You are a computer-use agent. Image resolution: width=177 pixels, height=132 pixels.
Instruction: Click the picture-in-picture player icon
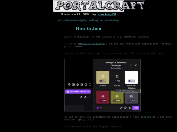73,84
